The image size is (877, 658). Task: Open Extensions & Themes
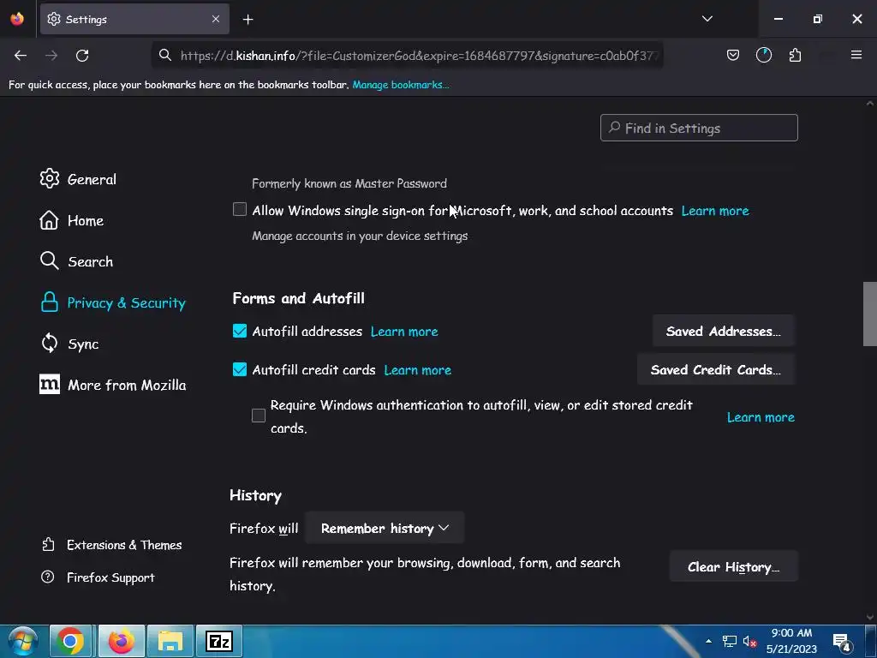[x=112, y=545]
